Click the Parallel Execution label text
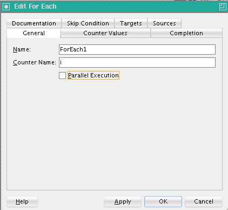 click(x=93, y=75)
